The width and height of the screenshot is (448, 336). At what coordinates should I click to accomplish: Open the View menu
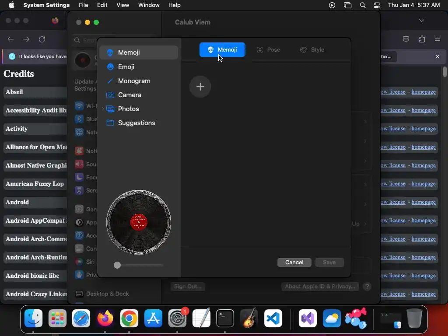122,5
